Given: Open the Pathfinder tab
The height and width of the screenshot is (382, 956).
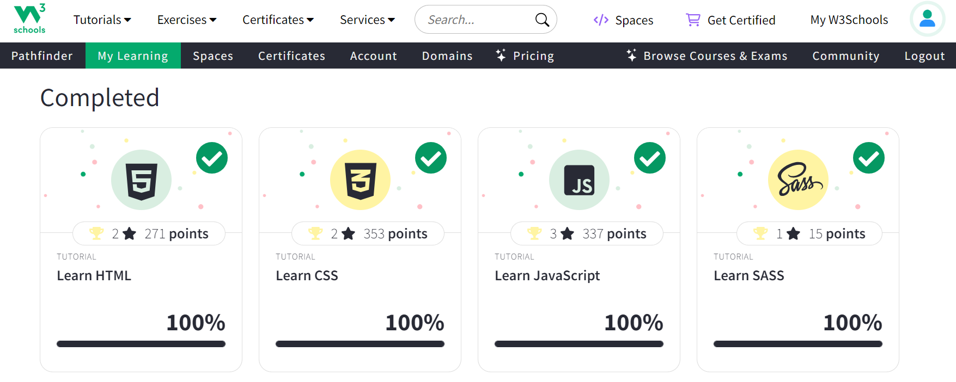Looking at the screenshot, I should tap(42, 56).
